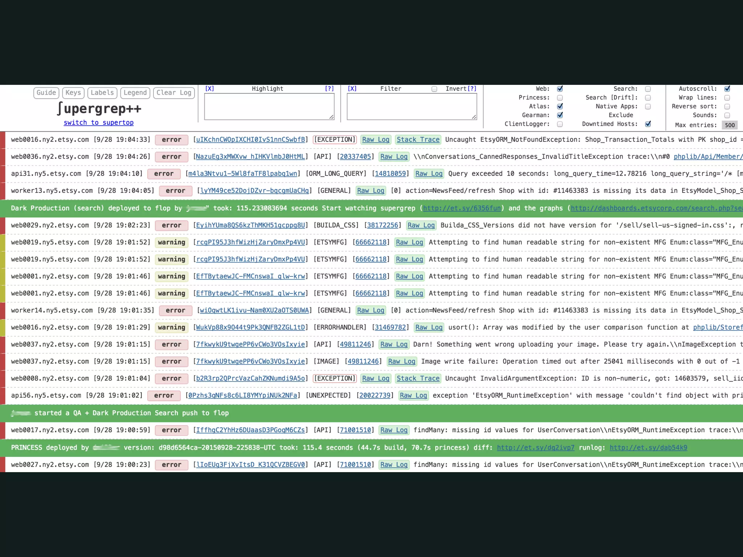
Task: Click the [?] help next to Highlight
Action: 329,88
